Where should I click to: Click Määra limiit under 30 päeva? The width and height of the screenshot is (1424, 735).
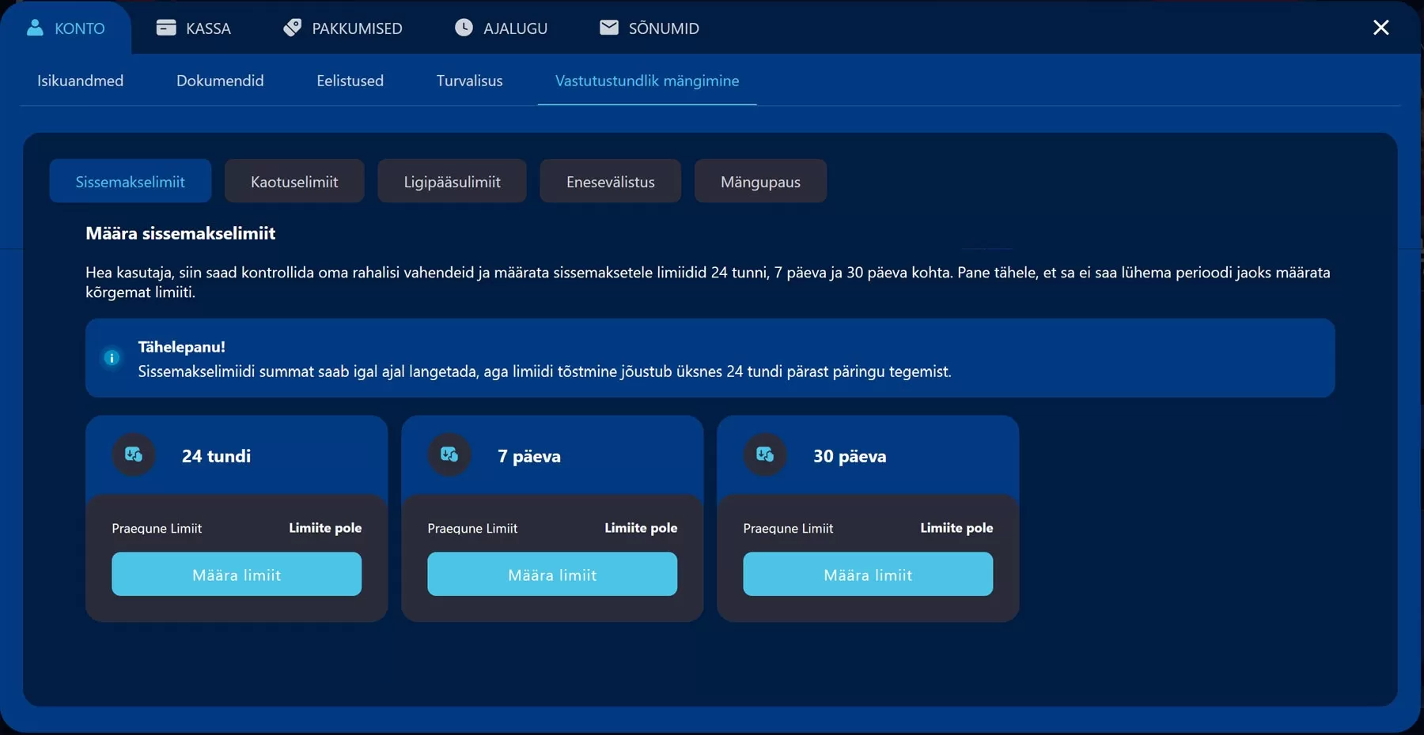868,574
